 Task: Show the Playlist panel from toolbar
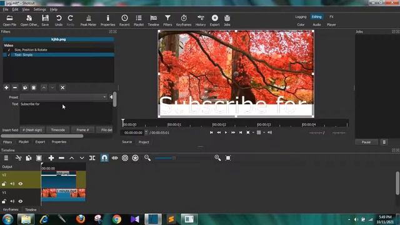pos(139,21)
